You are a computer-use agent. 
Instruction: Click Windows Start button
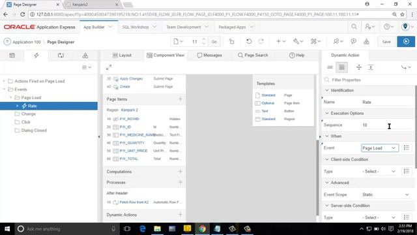click(x=7, y=228)
